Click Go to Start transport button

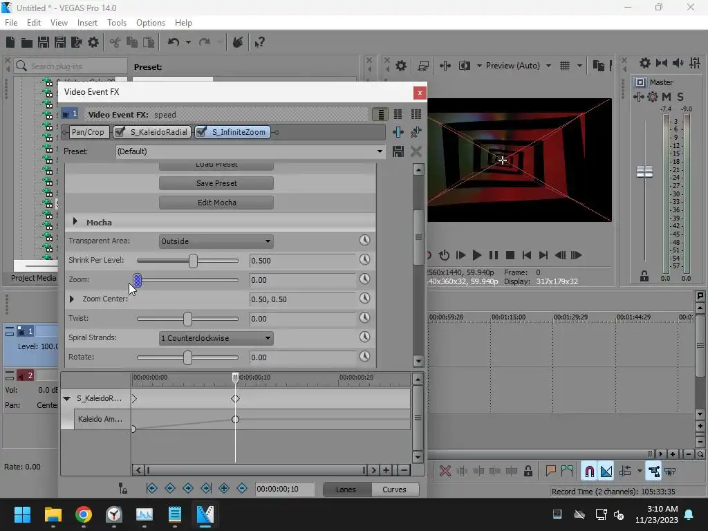[526, 255]
